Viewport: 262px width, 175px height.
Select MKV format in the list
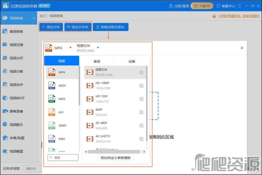(62, 99)
